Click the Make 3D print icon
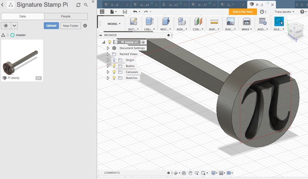This screenshot has height=179, width=308. (x=247, y=21)
